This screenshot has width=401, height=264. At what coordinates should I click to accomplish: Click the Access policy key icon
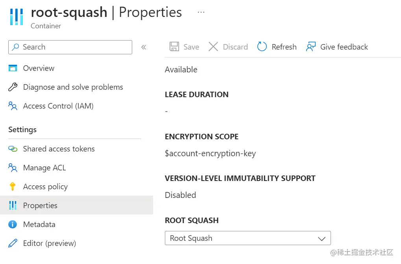pos(13,186)
